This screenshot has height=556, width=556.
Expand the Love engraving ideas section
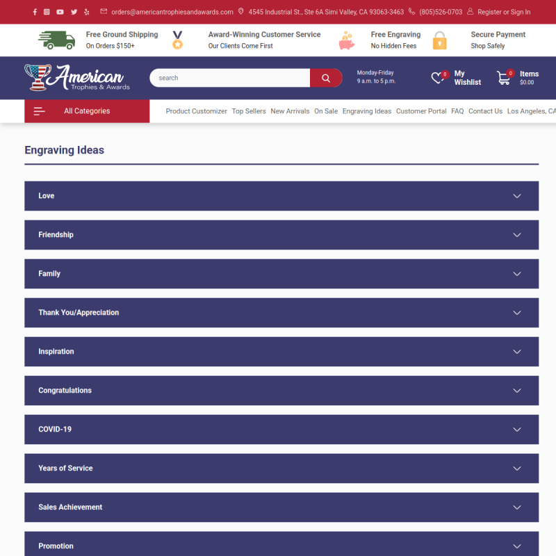click(x=281, y=196)
